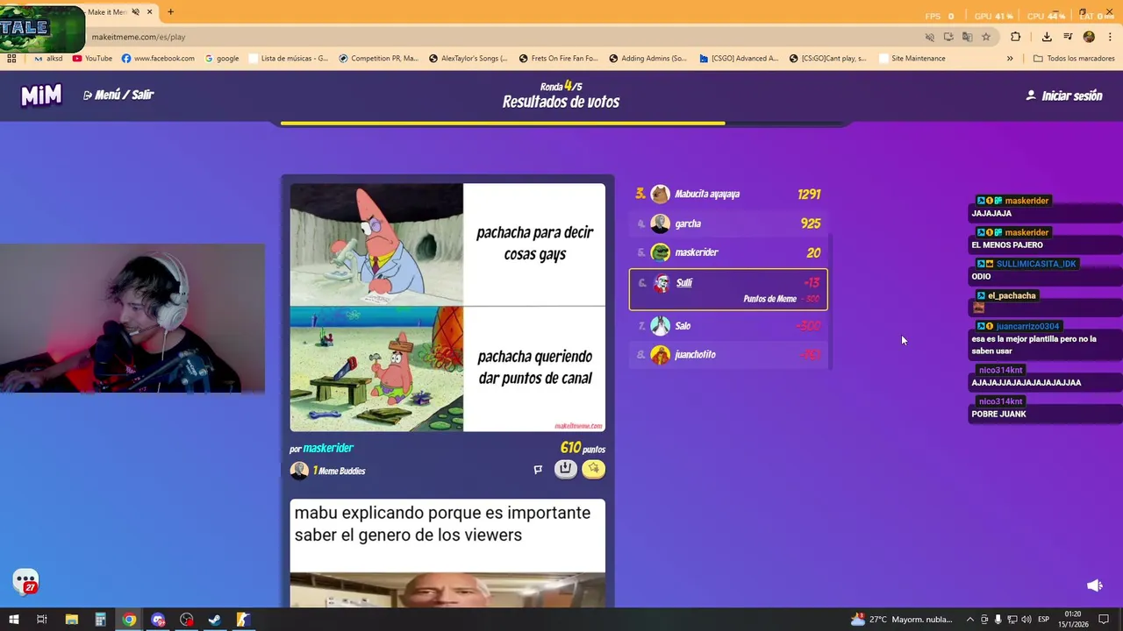
Task: Open Lista de músicas bookmark
Action: click(289, 59)
